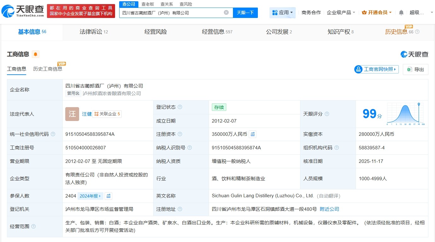Select the 查老板 search tab
Screen dimensions: 435x242
(148, 4)
